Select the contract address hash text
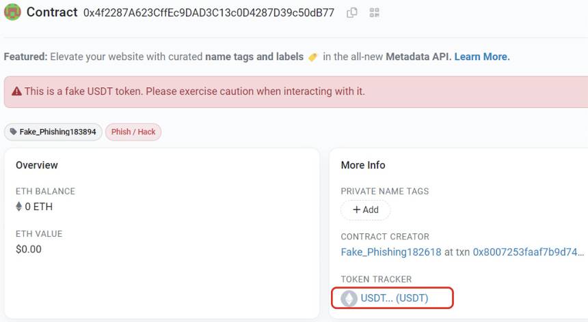This screenshot has width=588, height=322. (209, 13)
